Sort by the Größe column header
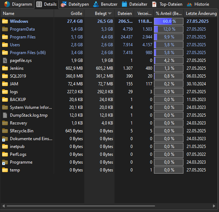Viewport: 219px width, 212px height. (69, 14)
